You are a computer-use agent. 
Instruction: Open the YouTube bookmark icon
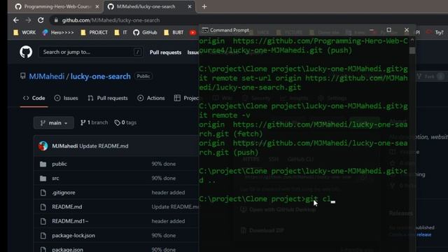coord(193,33)
